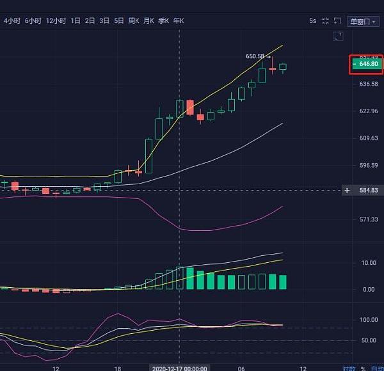This screenshot has height=371, width=384.
Task: Choose the 3日 interval
Action: [104, 21]
